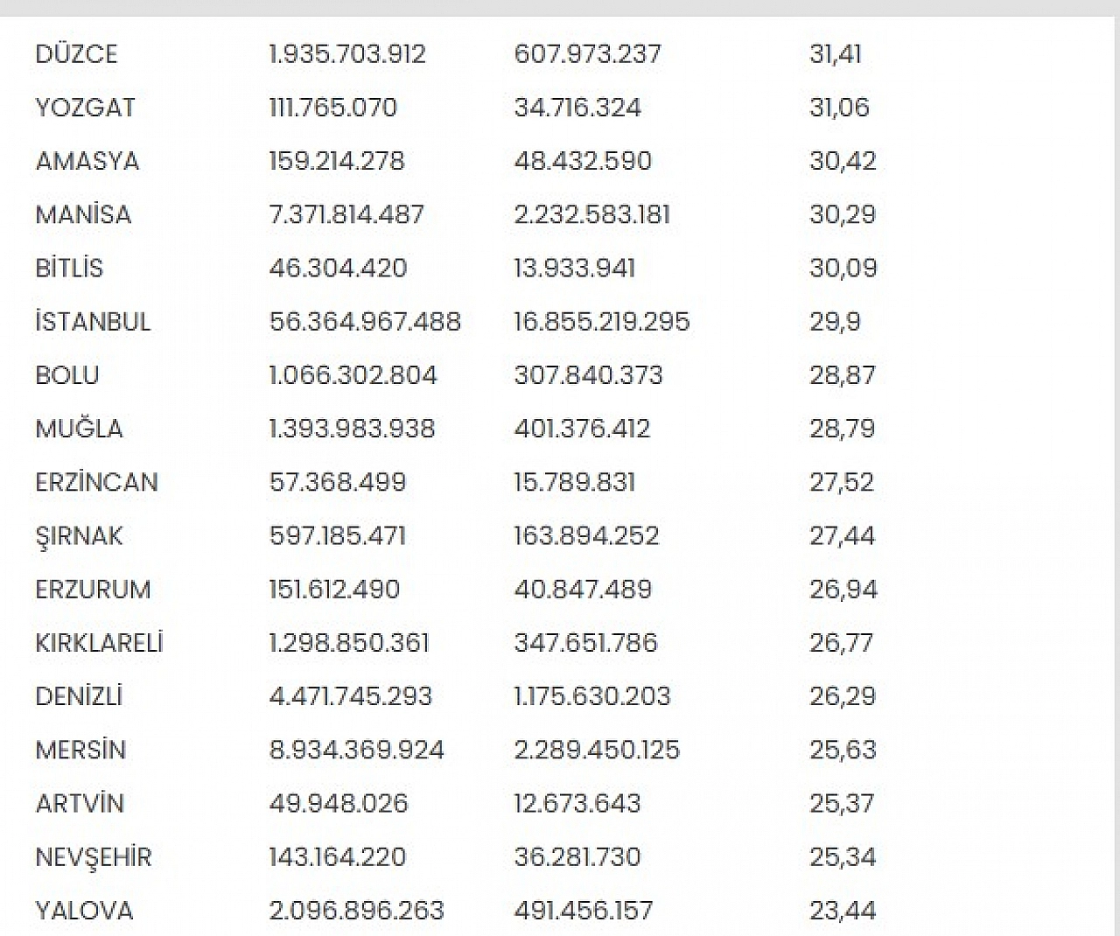Click ERZİNCAN percentage 27,52
The width and height of the screenshot is (1120, 936).
pos(842,482)
